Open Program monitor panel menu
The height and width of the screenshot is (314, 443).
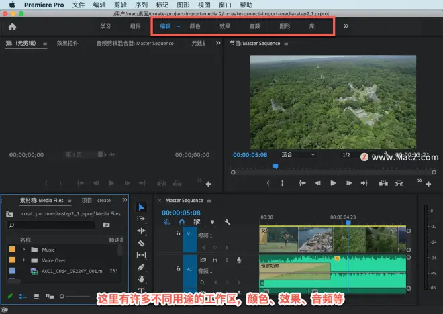(x=286, y=43)
